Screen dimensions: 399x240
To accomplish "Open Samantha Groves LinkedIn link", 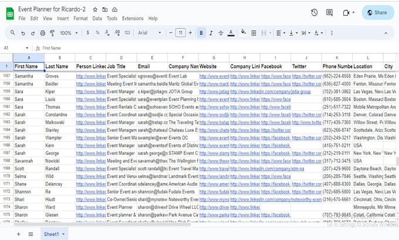I will [x=91, y=76].
